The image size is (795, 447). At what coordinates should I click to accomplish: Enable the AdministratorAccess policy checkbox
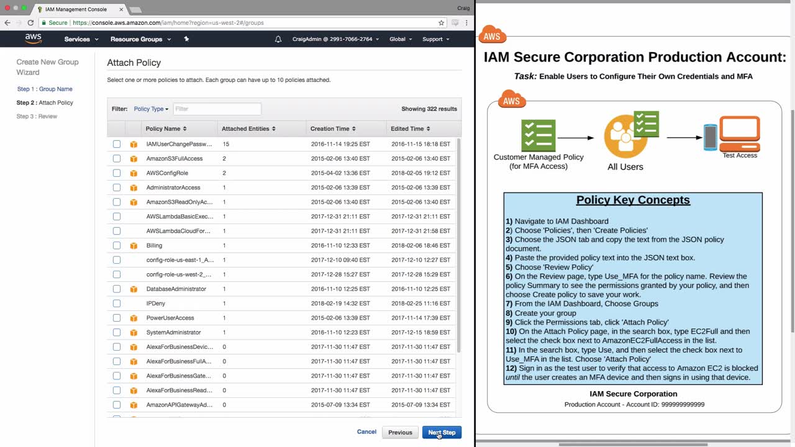(117, 187)
